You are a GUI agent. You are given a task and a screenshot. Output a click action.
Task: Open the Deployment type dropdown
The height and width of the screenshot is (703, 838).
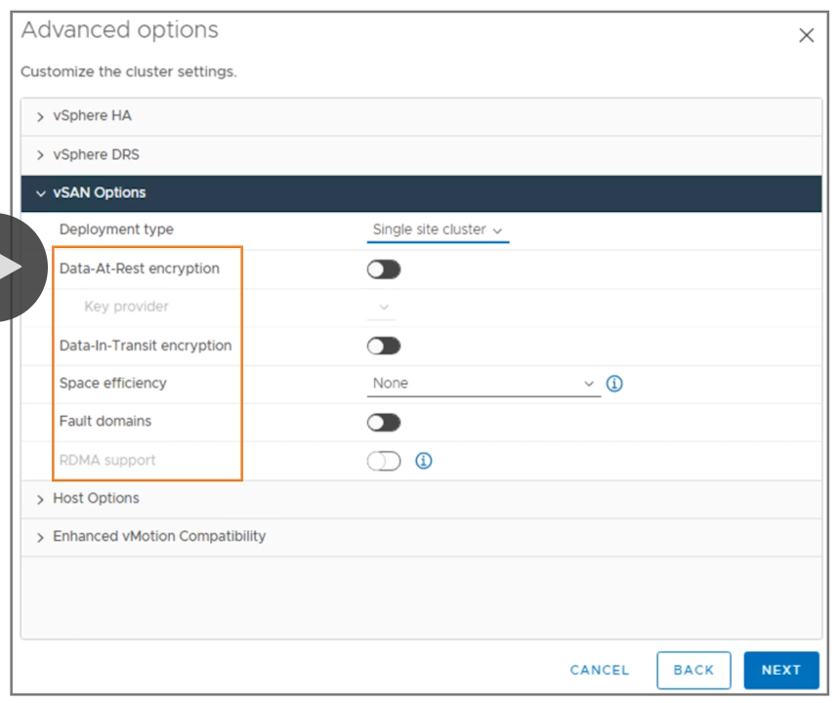pos(438,230)
